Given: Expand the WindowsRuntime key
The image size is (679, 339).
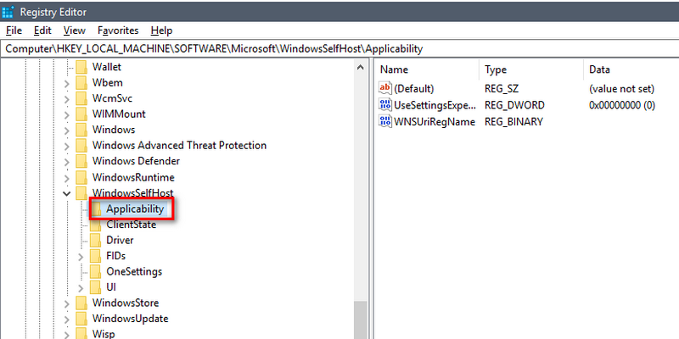Looking at the screenshot, I should pyautogui.click(x=66, y=178).
